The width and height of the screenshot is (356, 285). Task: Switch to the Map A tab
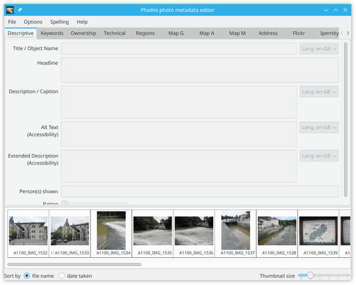[207, 33]
